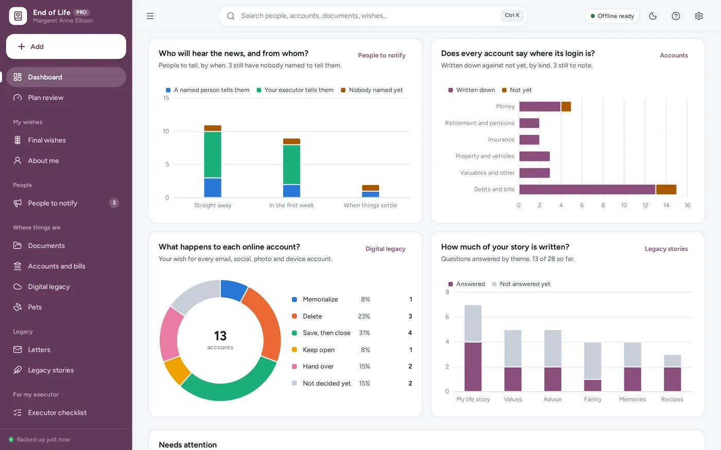Click the End of Life app logo
The height and width of the screenshot is (450, 721).
(18, 16)
